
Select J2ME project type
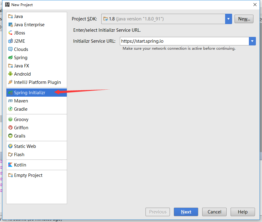36,41
